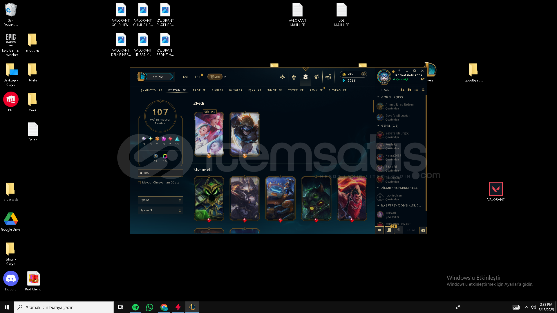Click the TFT game selector
Screen dimensions: 557x313
(198, 77)
